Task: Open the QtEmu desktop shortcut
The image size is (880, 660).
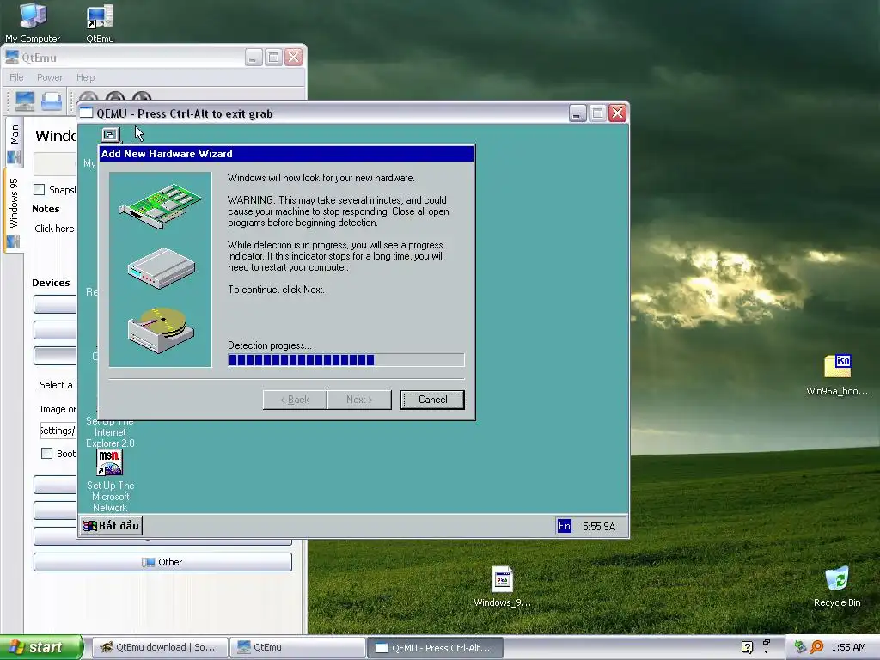Action: pyautogui.click(x=100, y=22)
